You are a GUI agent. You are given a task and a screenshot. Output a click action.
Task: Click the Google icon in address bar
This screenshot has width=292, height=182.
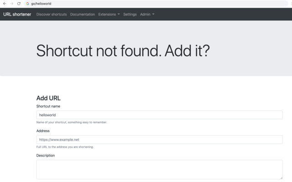point(27,4)
